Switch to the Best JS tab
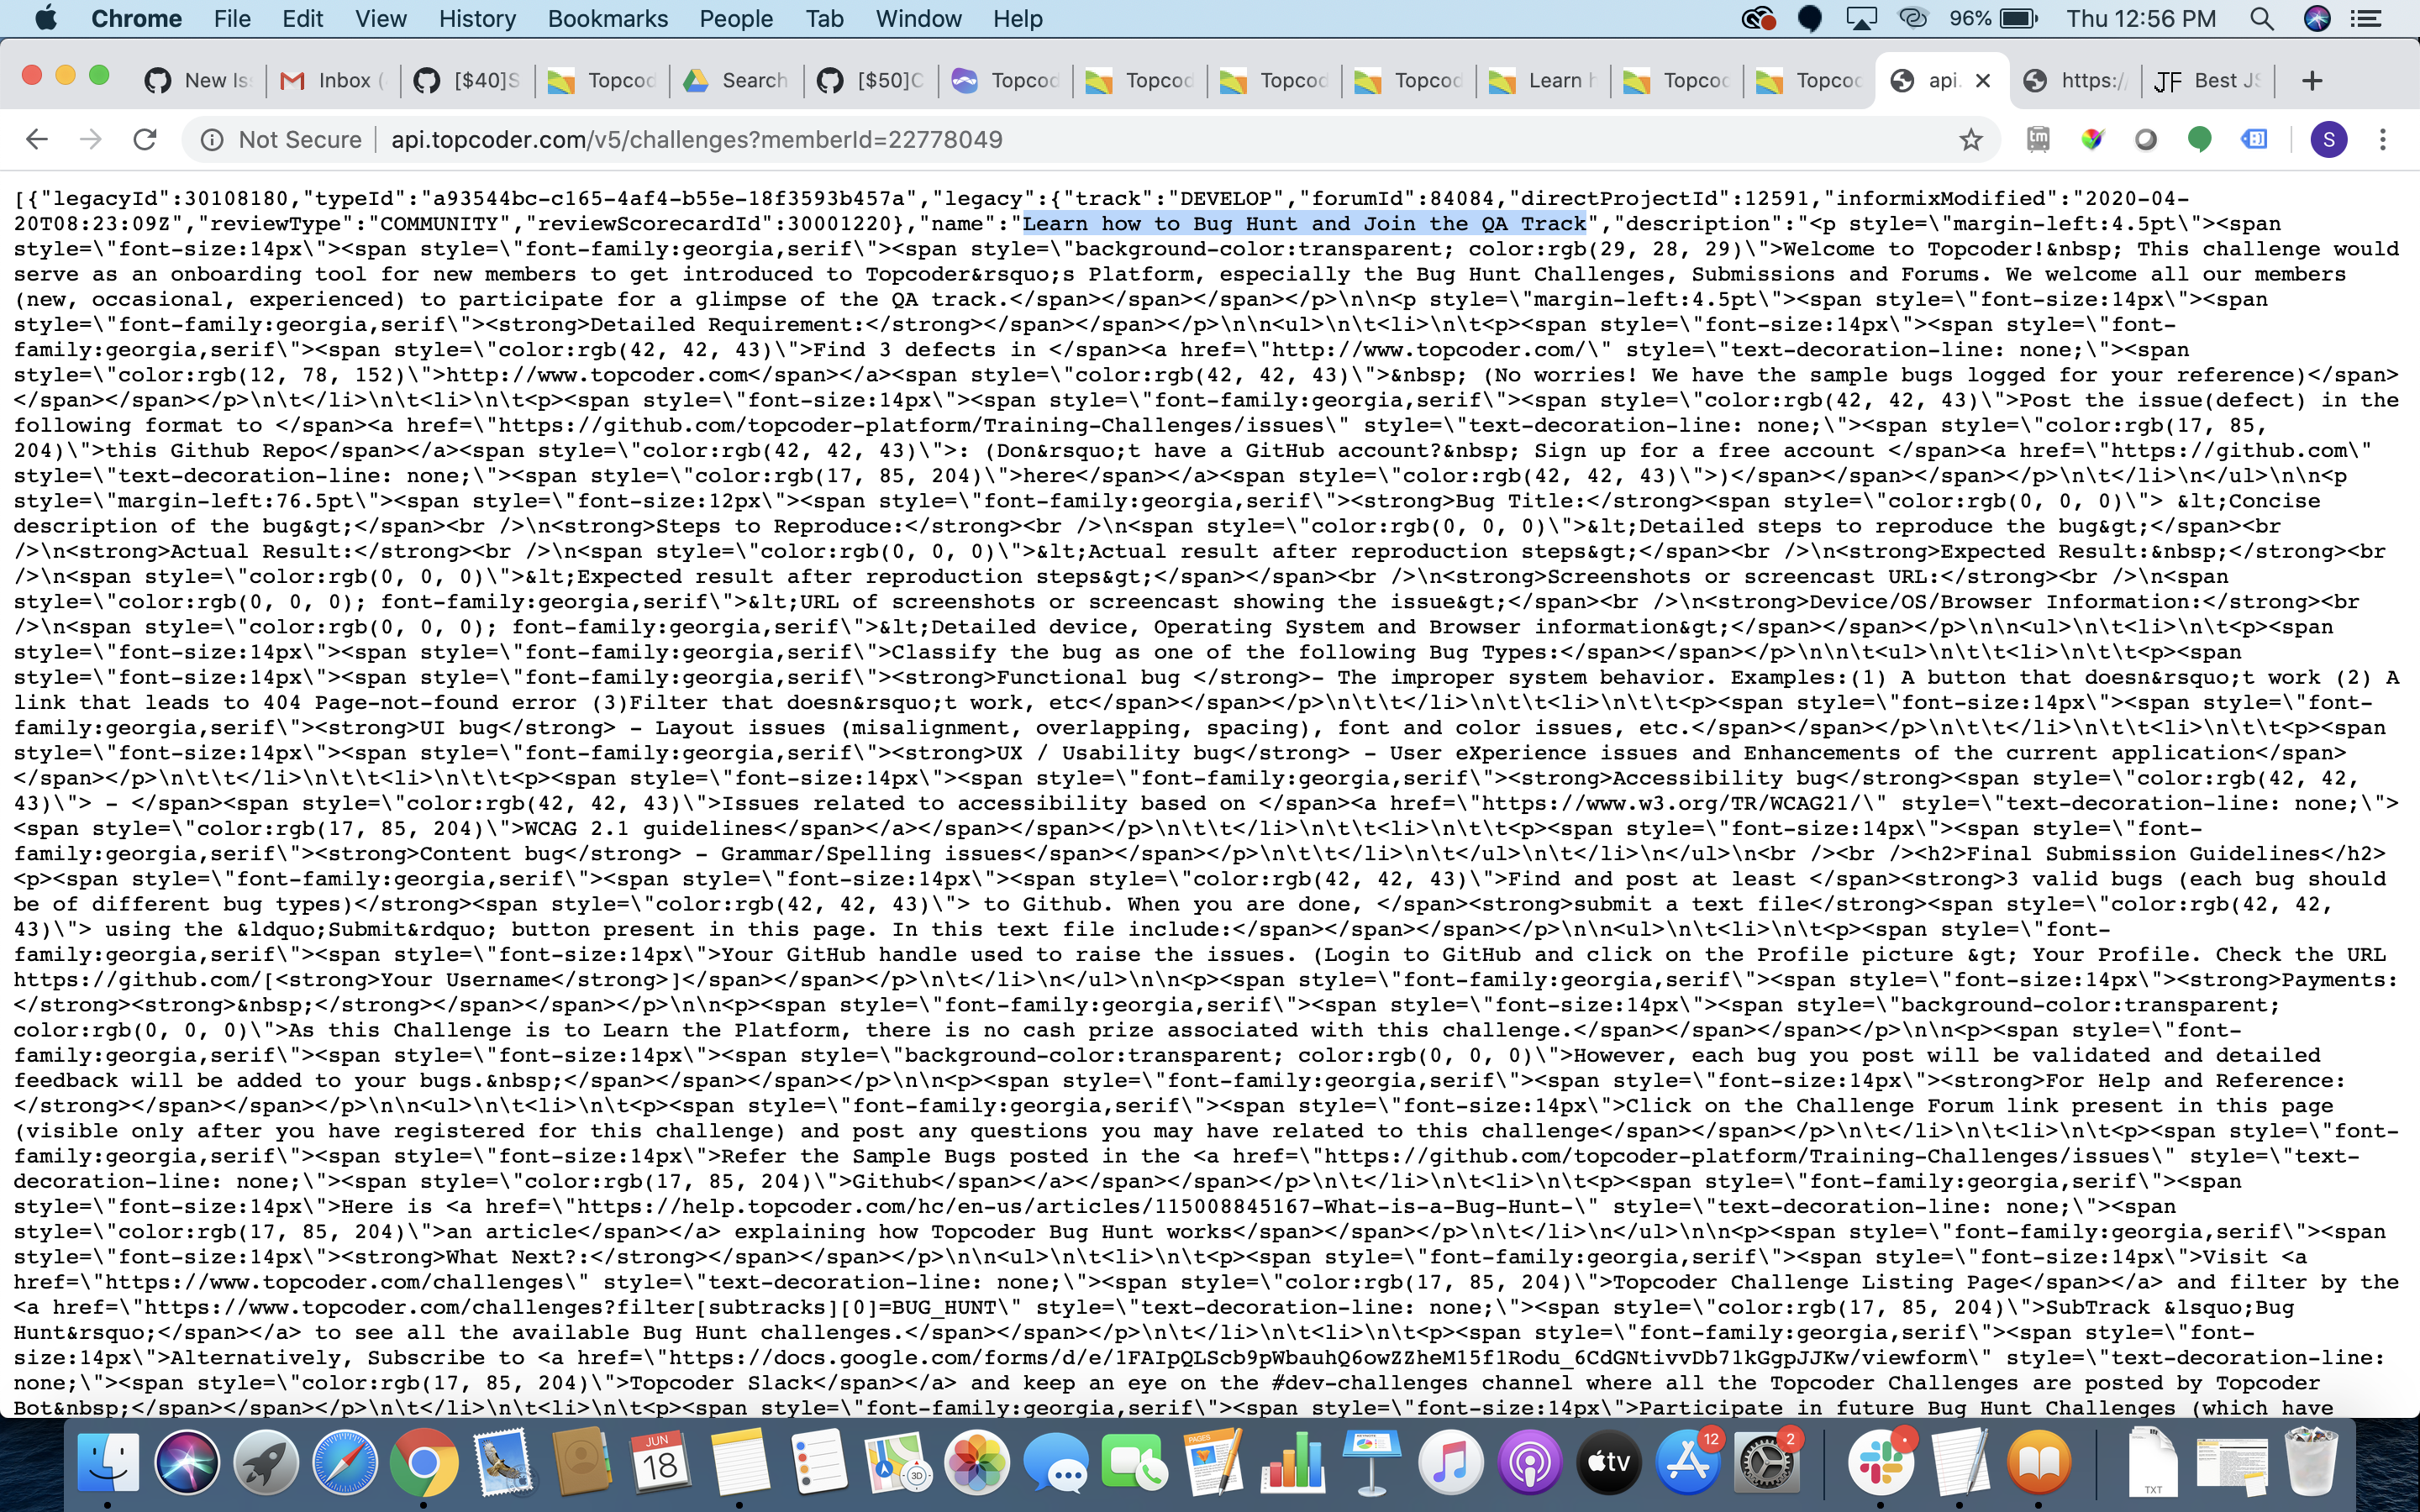Viewport: 2420px width, 1512px height. [2208, 81]
